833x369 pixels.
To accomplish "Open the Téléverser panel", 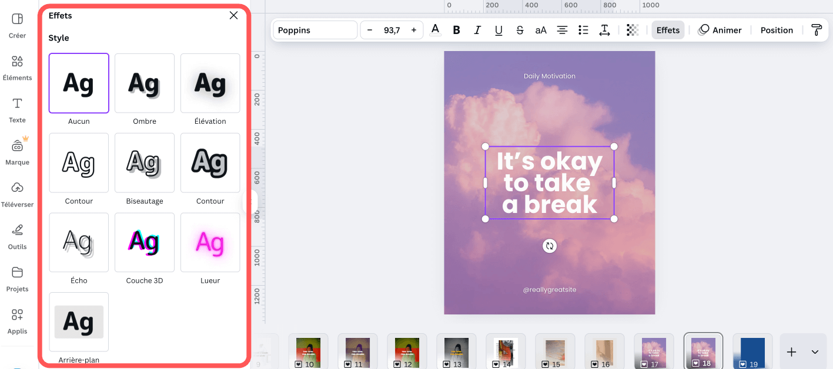I will tap(17, 194).
